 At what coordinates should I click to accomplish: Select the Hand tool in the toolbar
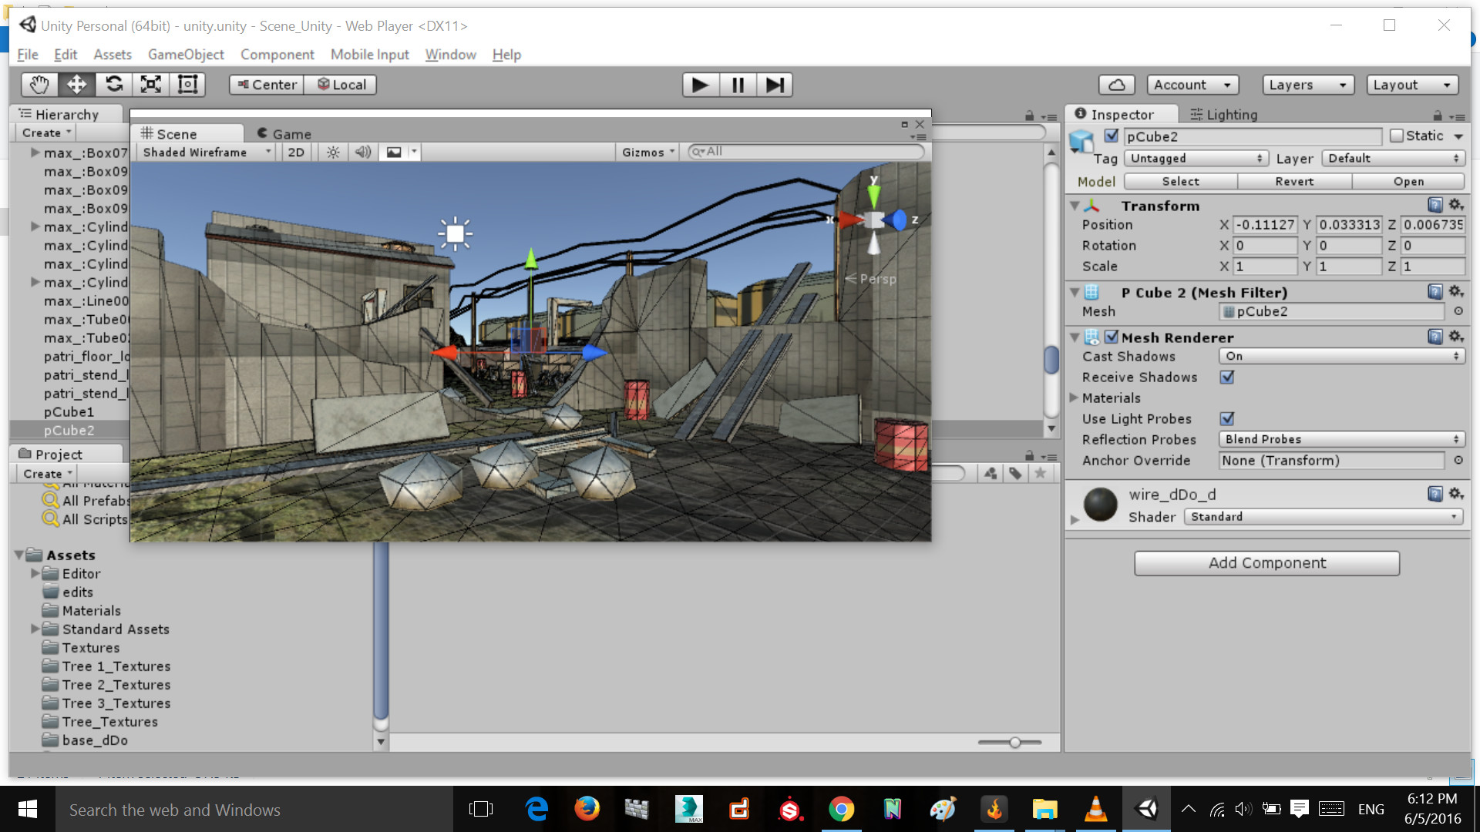39,85
